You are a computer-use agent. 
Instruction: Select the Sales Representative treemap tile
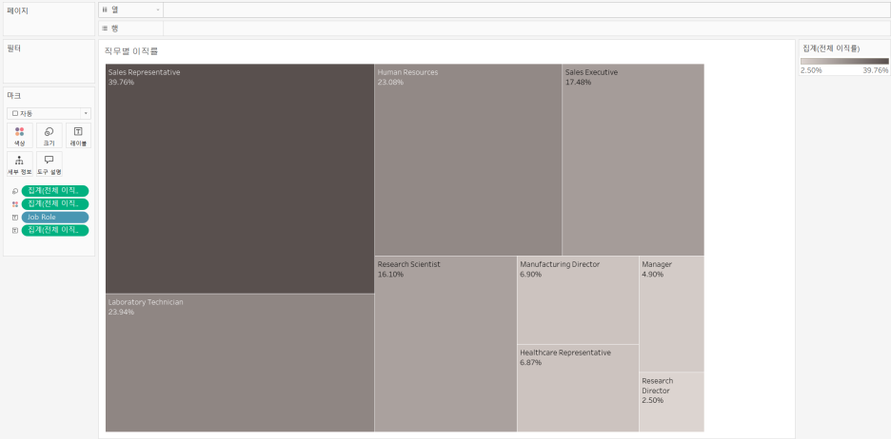pyautogui.click(x=240, y=179)
